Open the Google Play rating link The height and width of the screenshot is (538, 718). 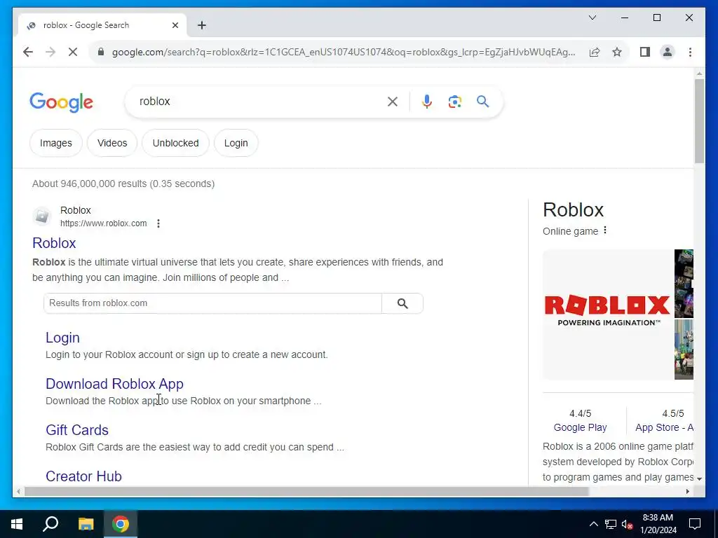(580, 427)
